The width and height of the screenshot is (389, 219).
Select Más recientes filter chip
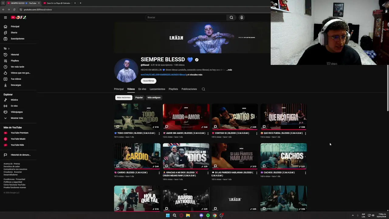[x=124, y=97]
